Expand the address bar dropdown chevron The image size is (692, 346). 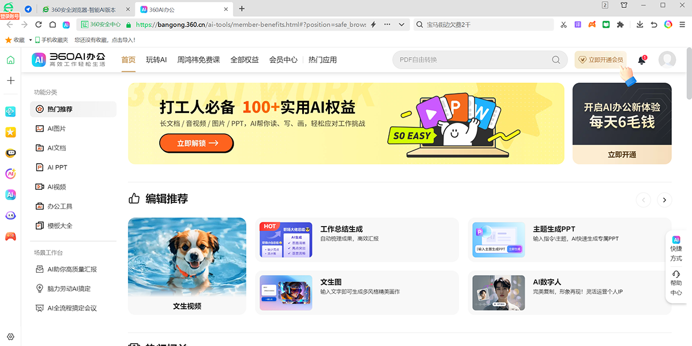click(x=402, y=25)
